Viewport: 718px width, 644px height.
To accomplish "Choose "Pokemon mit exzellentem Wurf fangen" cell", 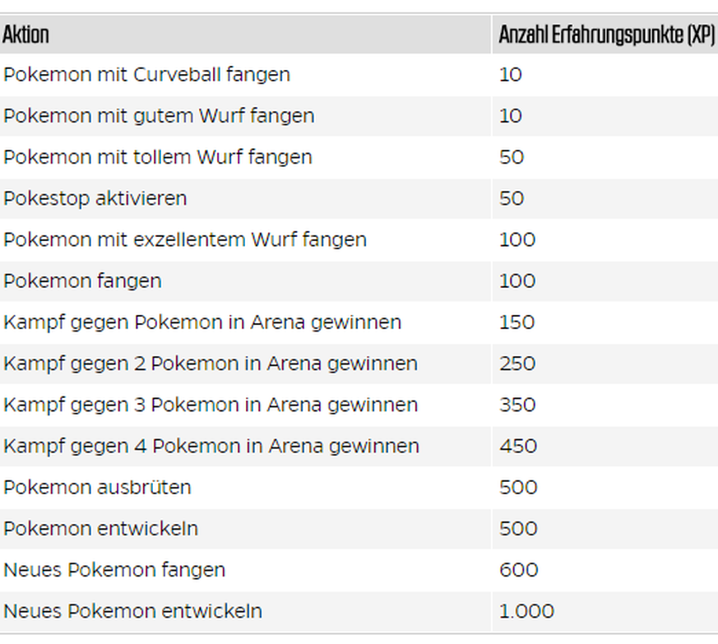I will (185, 239).
